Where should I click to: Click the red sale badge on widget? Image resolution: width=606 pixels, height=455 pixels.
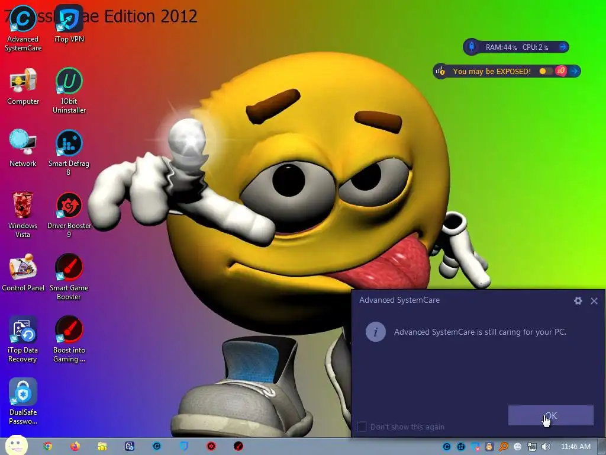[561, 71]
